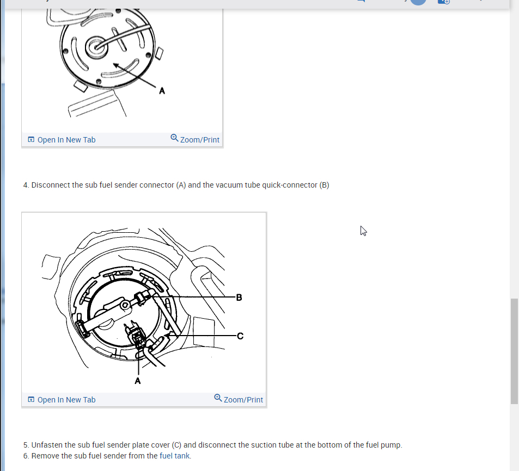Select step 4 text 'Disconnect the sub fuel sender connector'
The height and width of the screenshot is (471, 519).
pos(102,185)
